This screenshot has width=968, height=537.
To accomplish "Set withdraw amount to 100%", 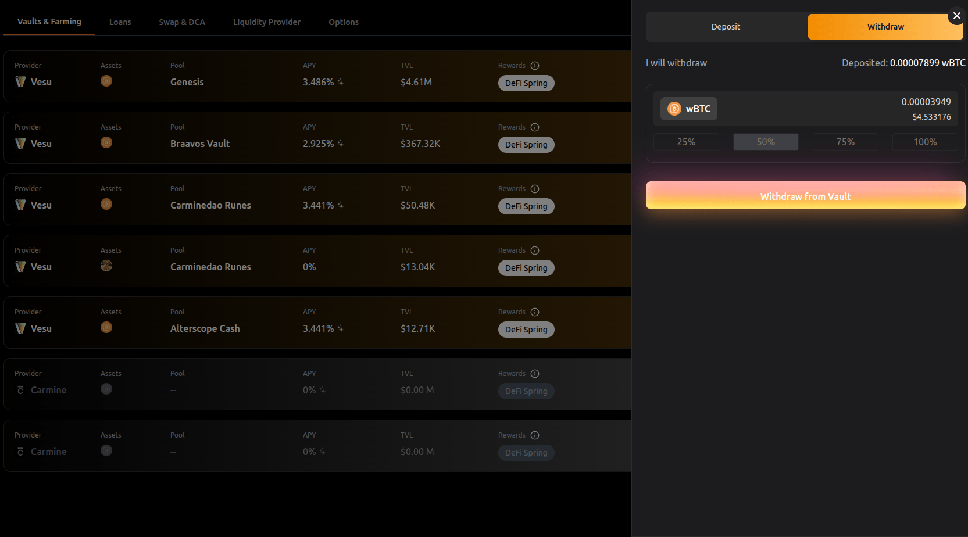I will [925, 142].
